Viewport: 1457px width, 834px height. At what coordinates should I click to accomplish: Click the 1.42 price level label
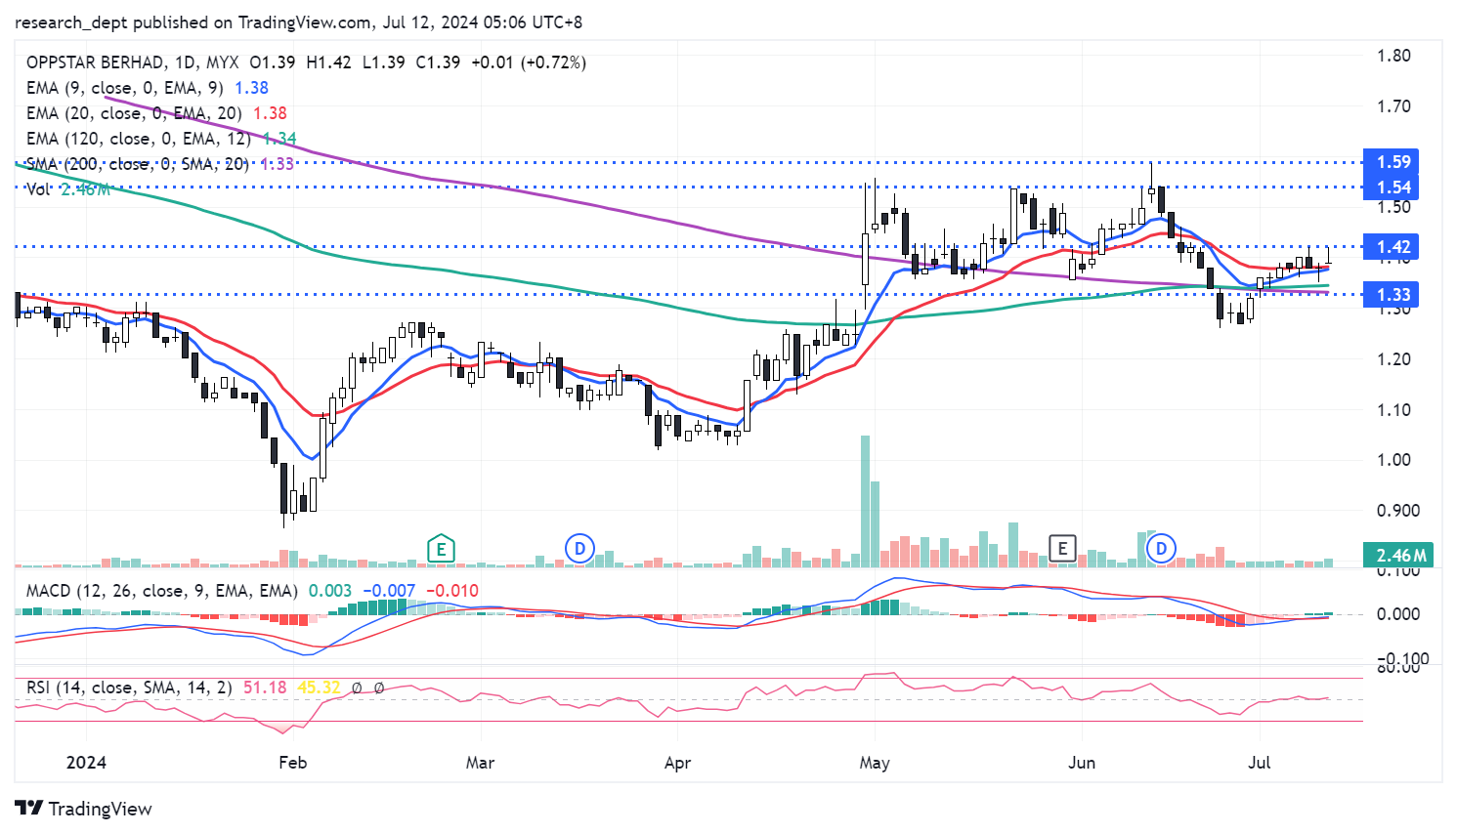click(1393, 247)
